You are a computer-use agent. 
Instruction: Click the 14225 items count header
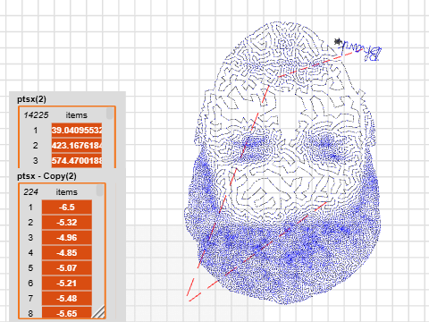(55, 115)
